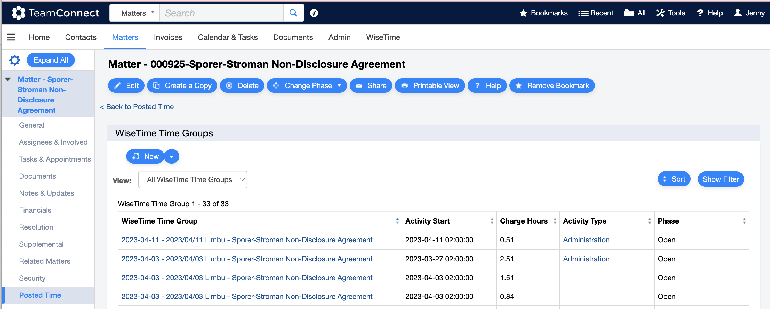770x309 pixels.
Task: Open Printable View
Action: (x=430, y=85)
